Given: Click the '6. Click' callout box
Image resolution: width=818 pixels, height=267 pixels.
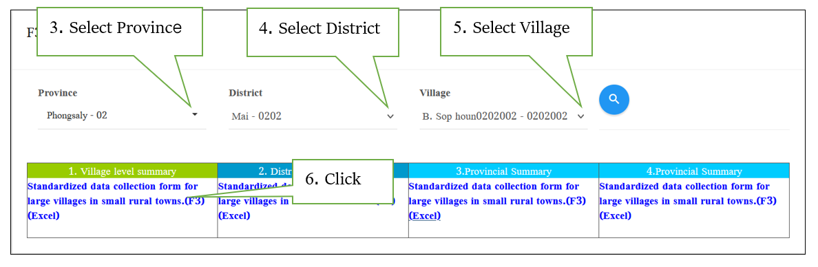Looking at the screenshot, I should pyautogui.click(x=342, y=181).
